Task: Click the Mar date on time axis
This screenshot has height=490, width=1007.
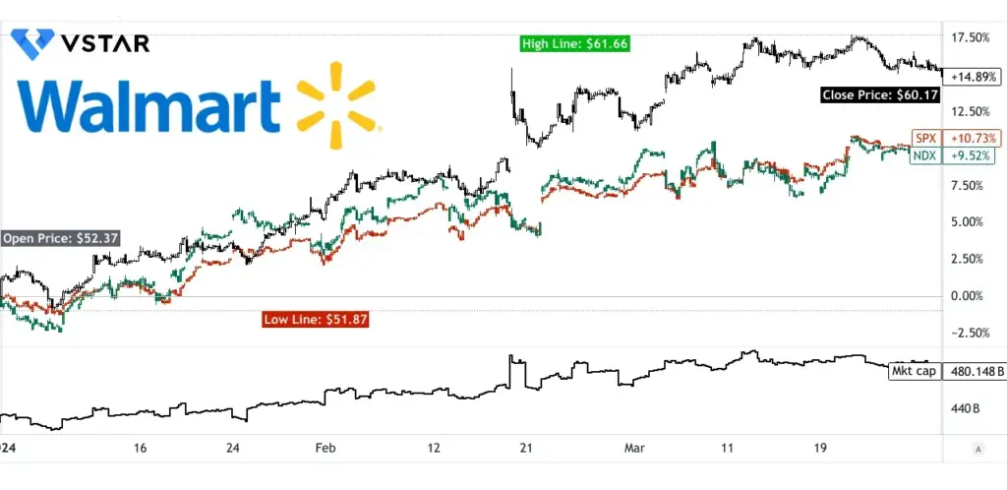Action: [x=632, y=448]
